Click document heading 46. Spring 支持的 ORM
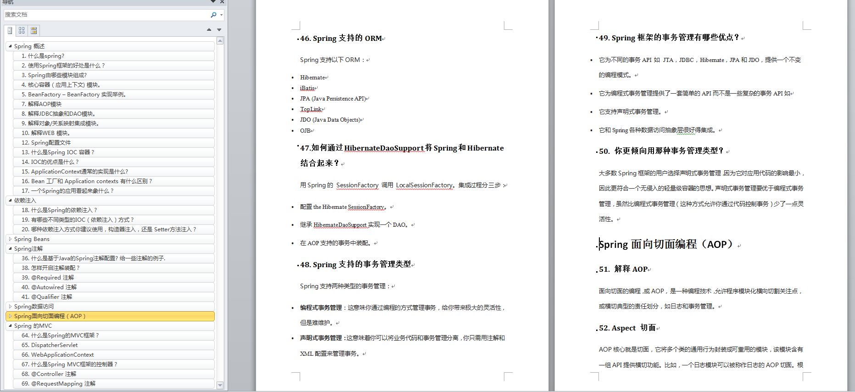Screen dimensions: 855x392 coord(341,38)
